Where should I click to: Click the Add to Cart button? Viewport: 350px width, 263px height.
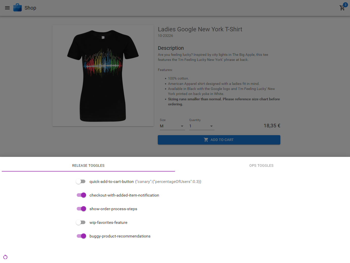(219, 140)
